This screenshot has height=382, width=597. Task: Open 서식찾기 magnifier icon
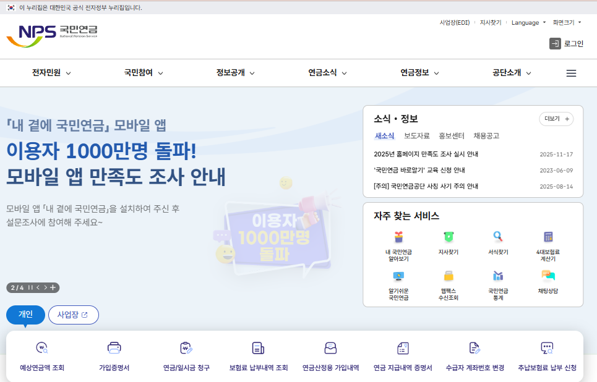coord(498,237)
